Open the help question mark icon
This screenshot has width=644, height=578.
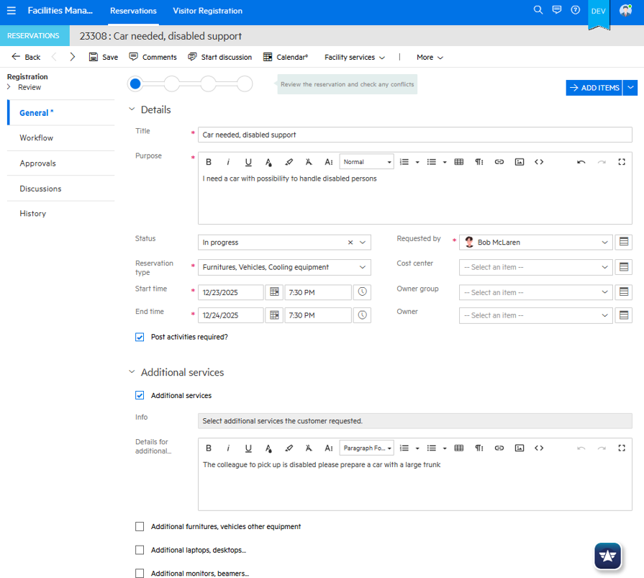[x=576, y=10]
